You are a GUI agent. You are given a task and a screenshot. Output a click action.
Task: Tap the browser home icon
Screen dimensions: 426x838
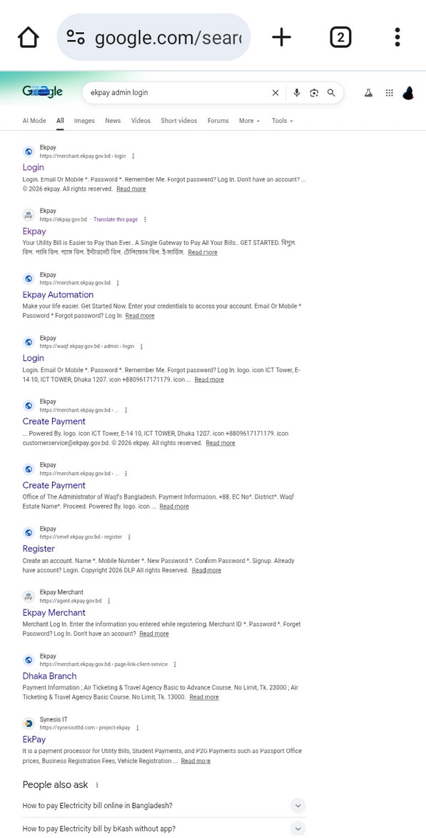click(x=29, y=37)
